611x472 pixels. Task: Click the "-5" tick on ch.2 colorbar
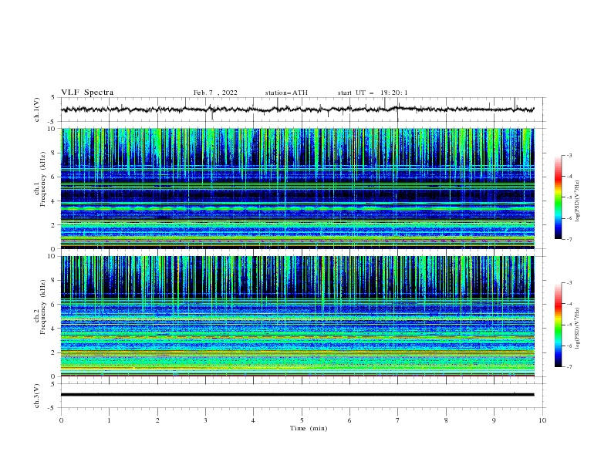569,325
